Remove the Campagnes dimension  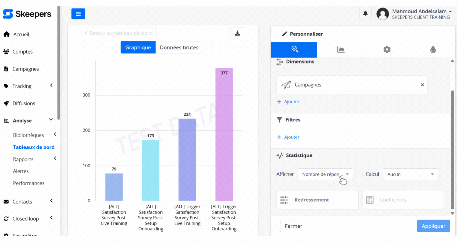pyautogui.click(x=422, y=85)
